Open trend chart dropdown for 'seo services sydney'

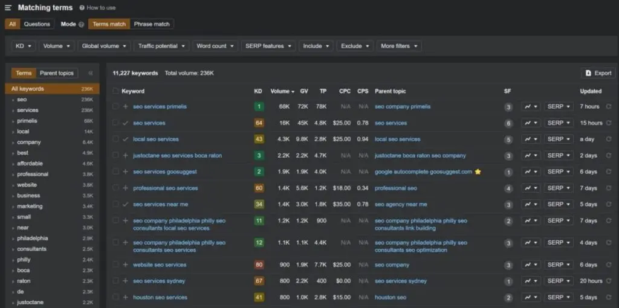pyautogui.click(x=531, y=281)
